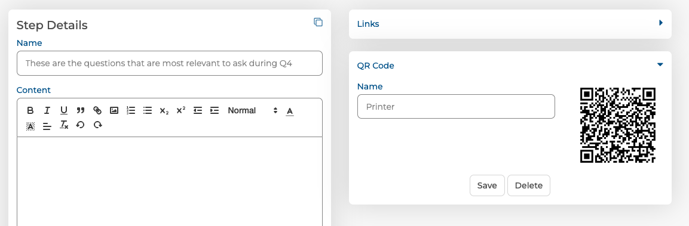
Task: Clear formatting with the Tx icon
Action: (x=64, y=125)
